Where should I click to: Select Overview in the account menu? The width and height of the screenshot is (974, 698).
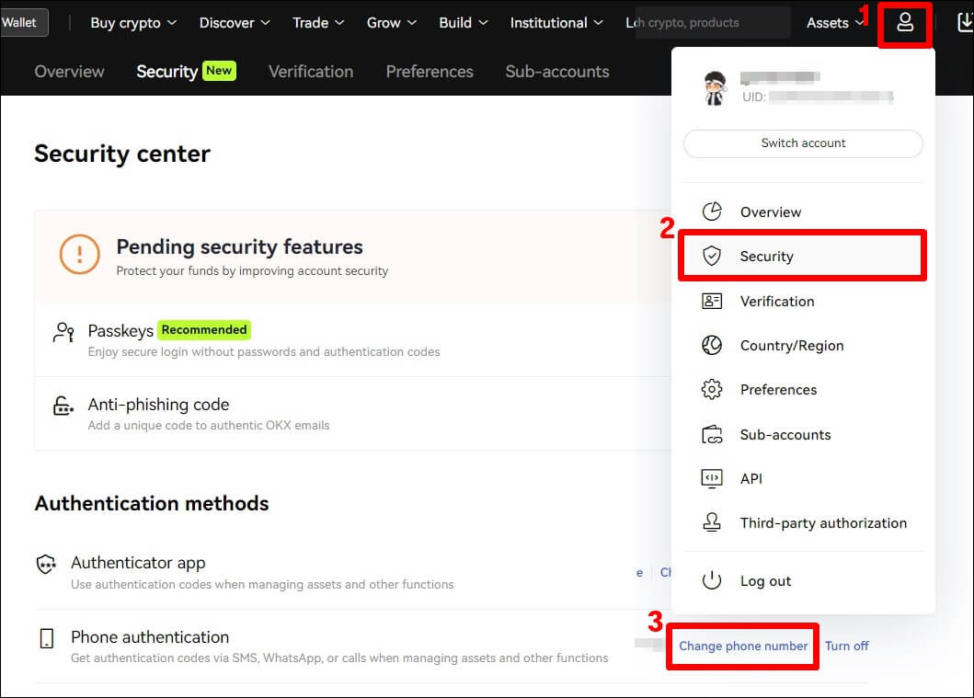(x=803, y=212)
